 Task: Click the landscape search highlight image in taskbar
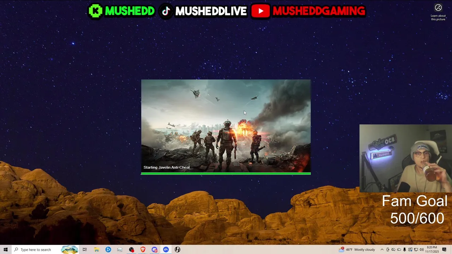pyautogui.click(x=70, y=249)
